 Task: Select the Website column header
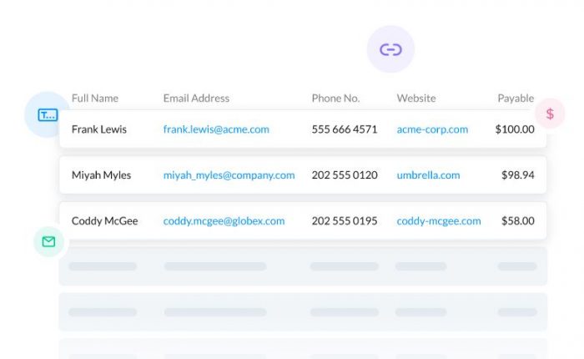(x=416, y=99)
